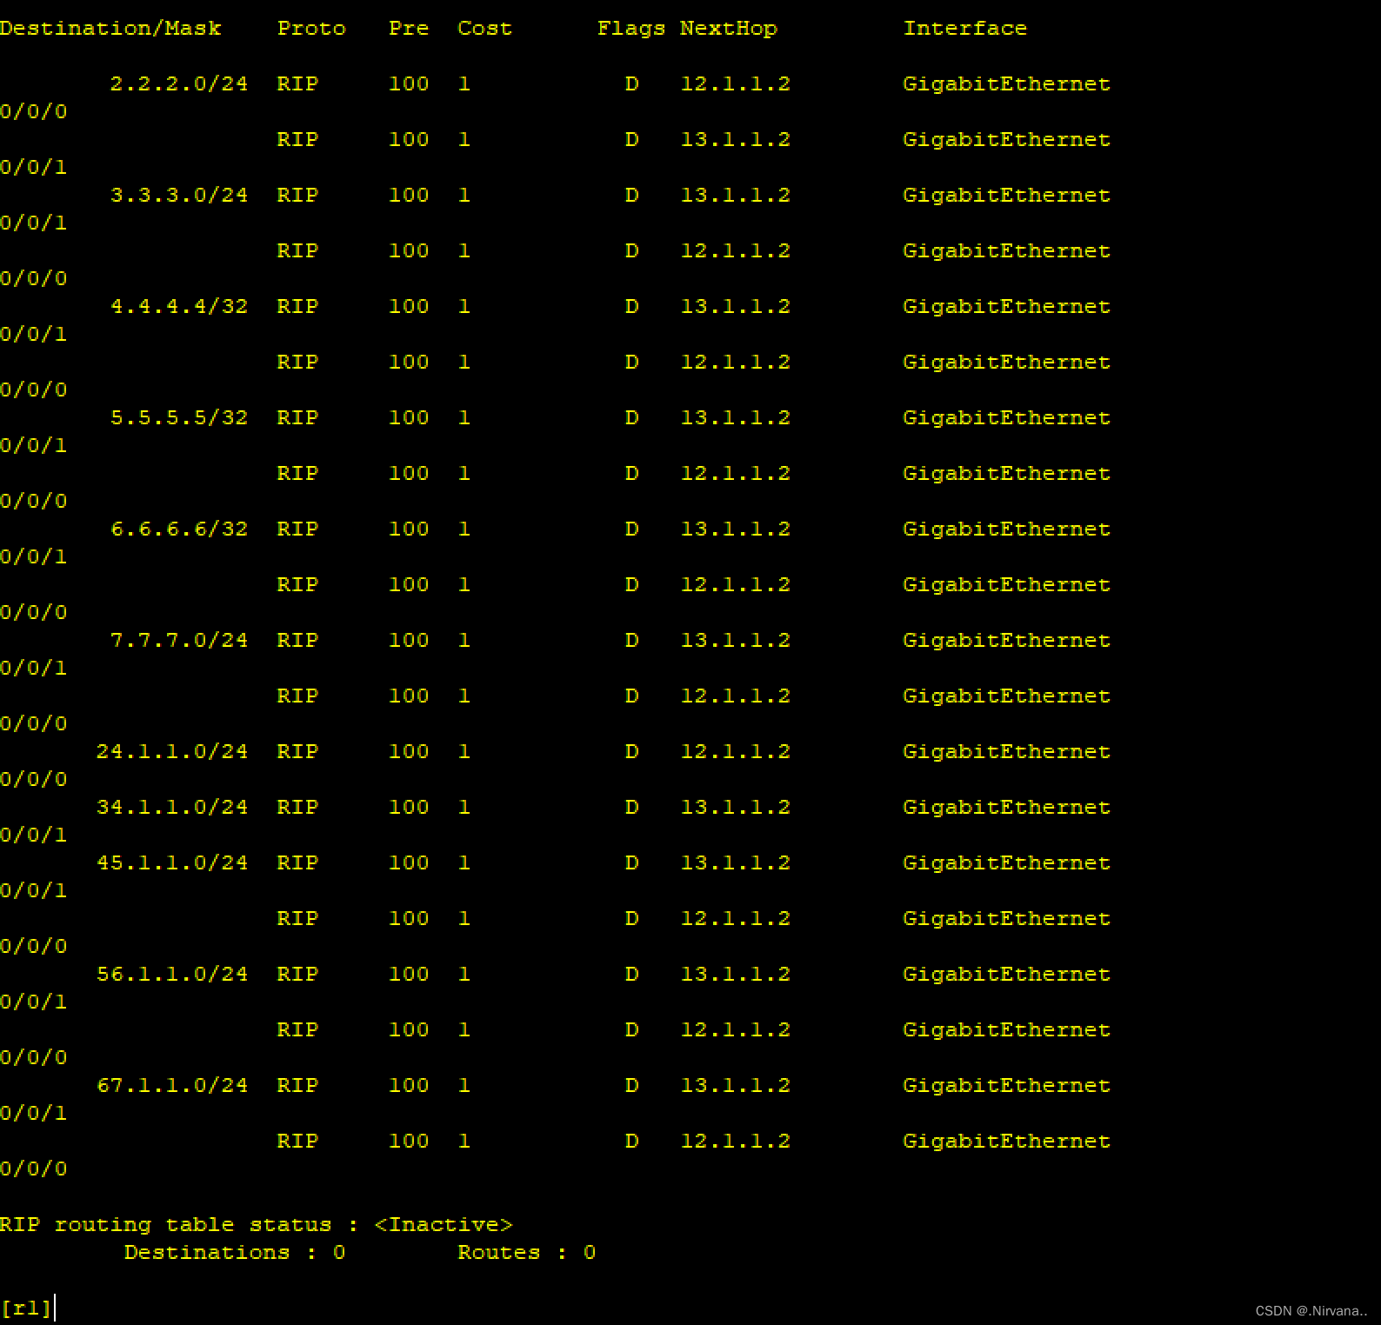Click next hop 13.1.1.2 in 3.3.3.0/24 row

(x=736, y=196)
